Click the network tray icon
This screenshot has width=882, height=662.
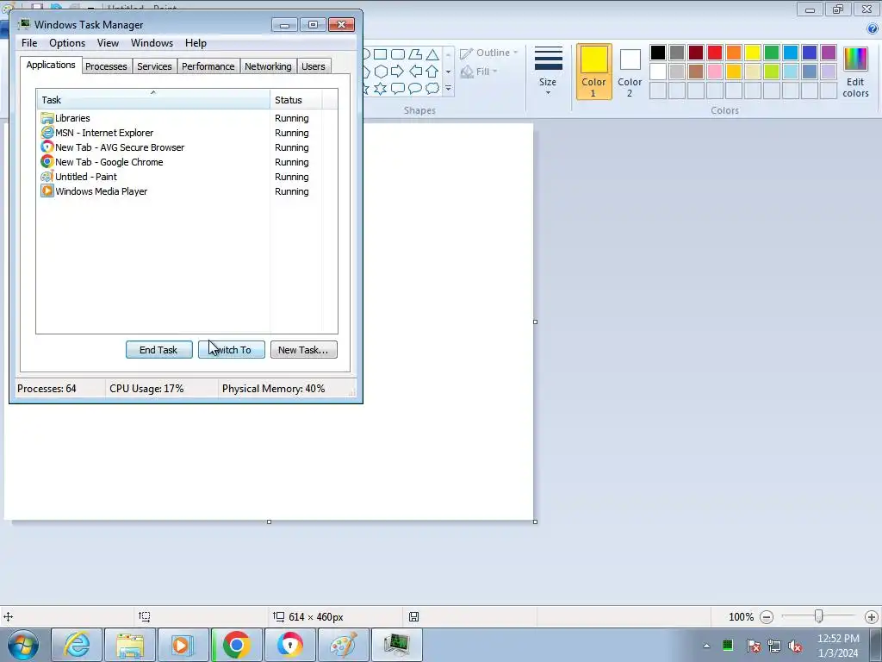pos(774,646)
